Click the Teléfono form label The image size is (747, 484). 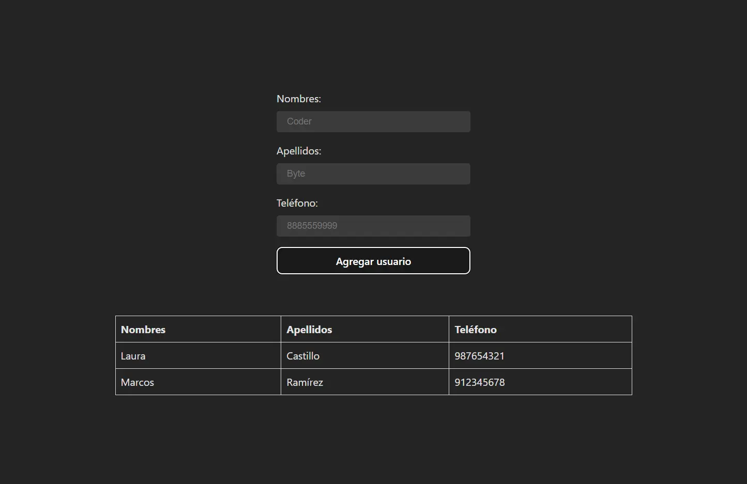pyautogui.click(x=297, y=203)
